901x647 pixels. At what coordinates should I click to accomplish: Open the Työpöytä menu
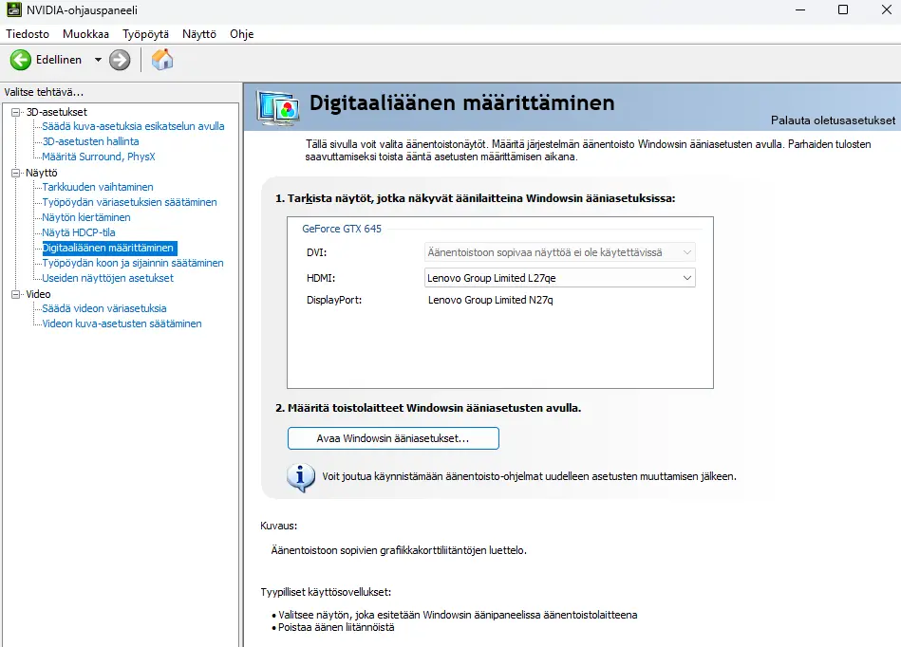tap(145, 34)
